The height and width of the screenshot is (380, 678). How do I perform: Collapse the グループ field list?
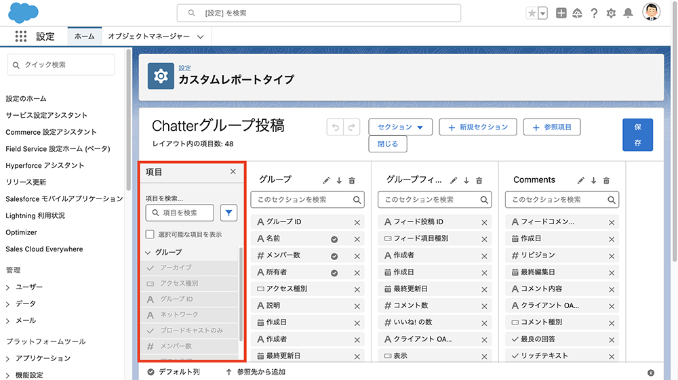[148, 252]
